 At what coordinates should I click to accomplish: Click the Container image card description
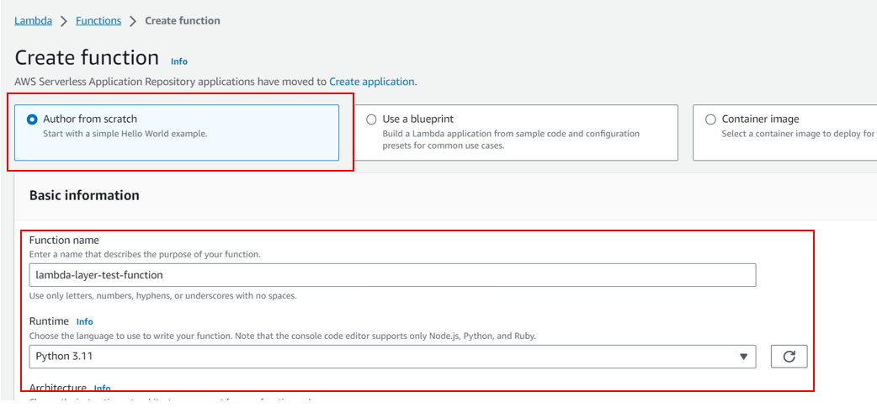(799, 134)
